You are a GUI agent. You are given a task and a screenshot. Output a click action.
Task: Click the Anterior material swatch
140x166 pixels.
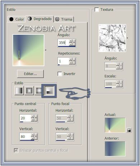pos(115,148)
